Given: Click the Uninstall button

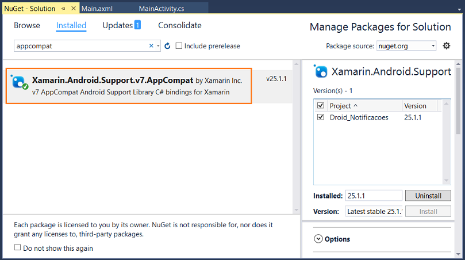Looking at the screenshot, I should [x=428, y=196].
